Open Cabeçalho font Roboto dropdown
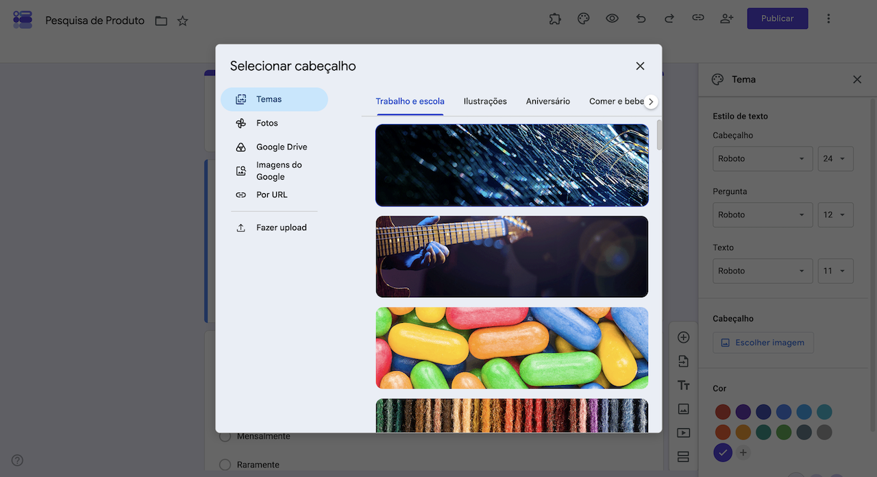The width and height of the screenshot is (877, 477). click(x=763, y=159)
